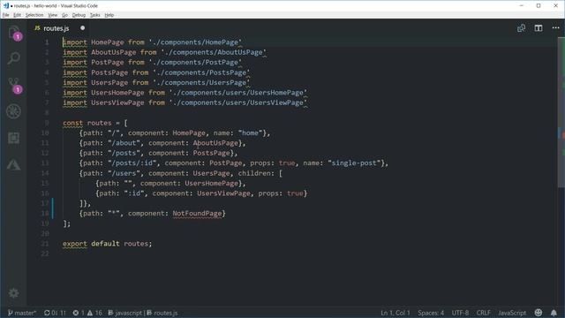Open the File menu
Screen dimensions: 565x318
6,15
